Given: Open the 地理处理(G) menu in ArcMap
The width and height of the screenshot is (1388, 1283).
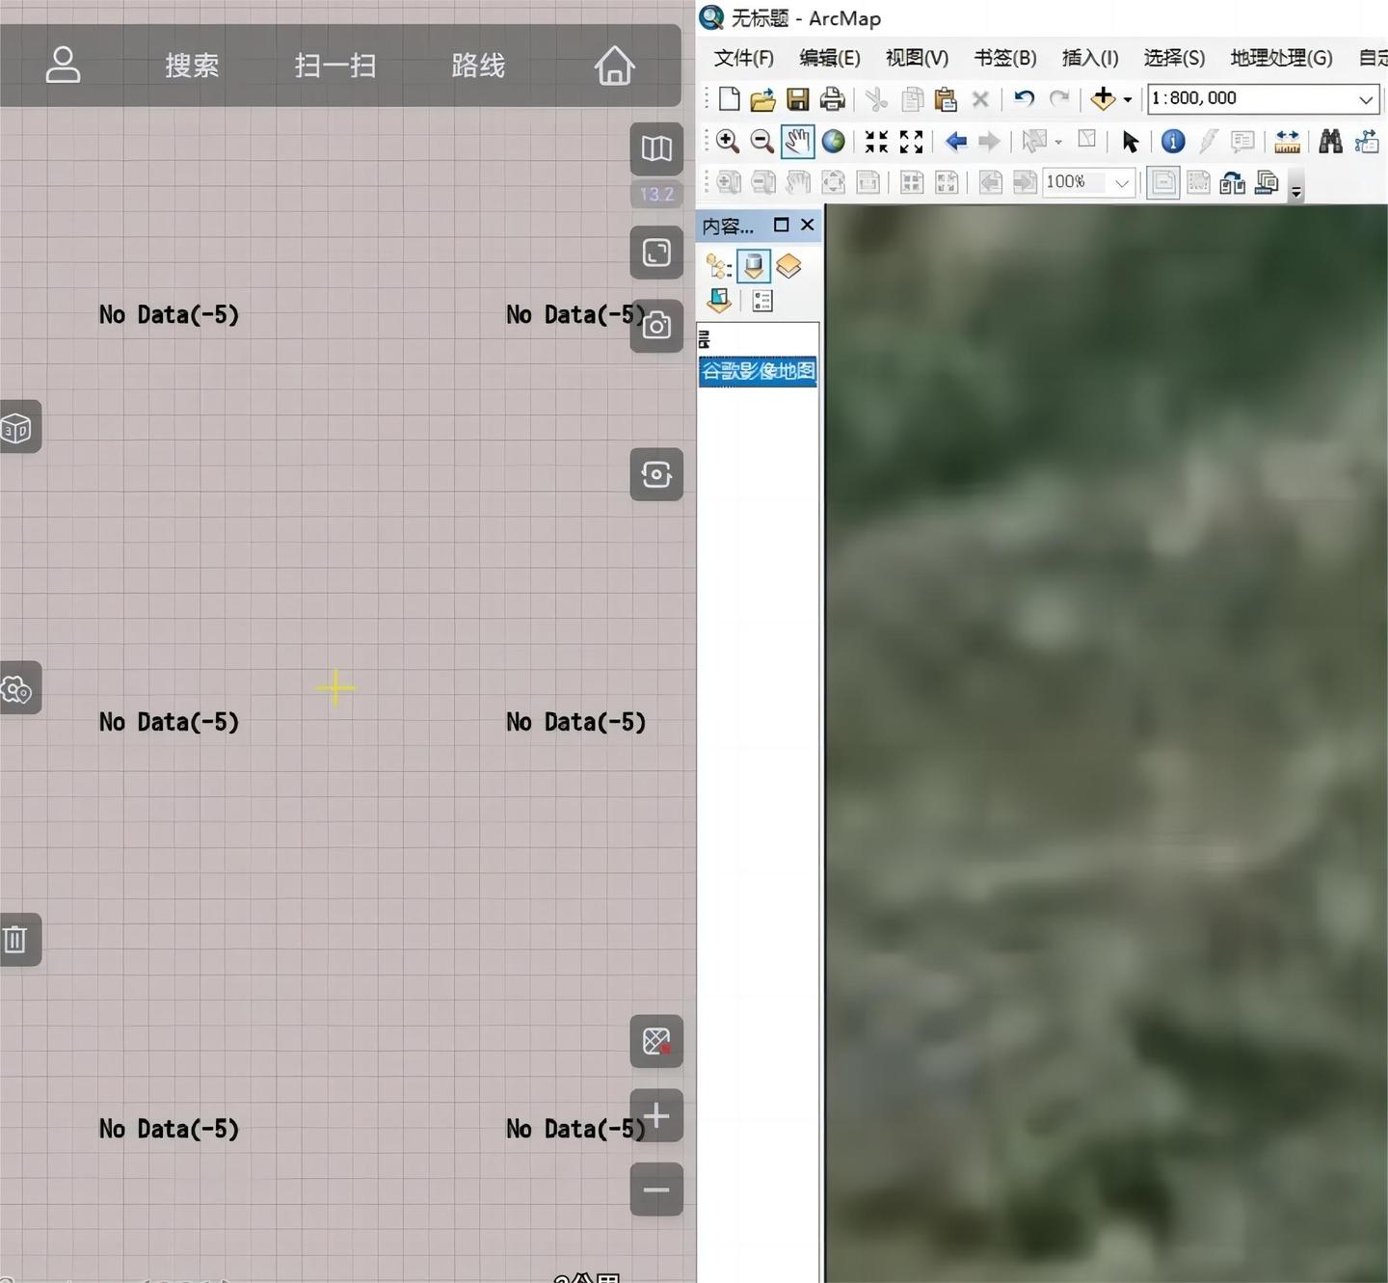Looking at the screenshot, I should [x=1281, y=58].
